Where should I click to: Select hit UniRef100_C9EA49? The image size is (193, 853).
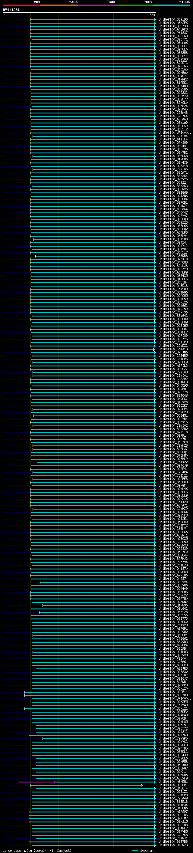173,798
